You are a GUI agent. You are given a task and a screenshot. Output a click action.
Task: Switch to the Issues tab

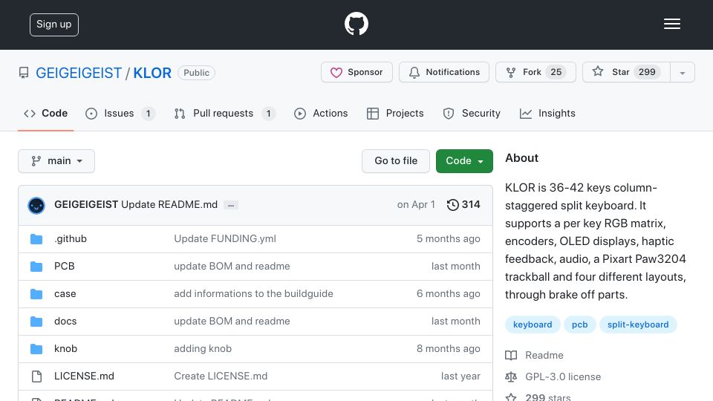click(x=120, y=113)
